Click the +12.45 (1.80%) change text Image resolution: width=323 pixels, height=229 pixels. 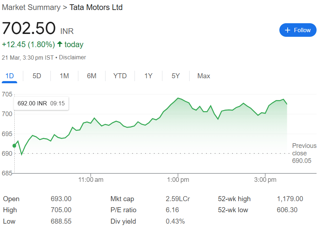(x=28, y=44)
